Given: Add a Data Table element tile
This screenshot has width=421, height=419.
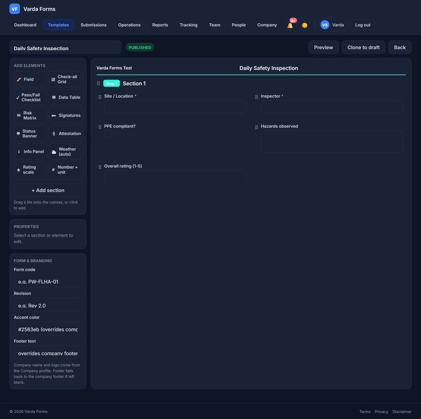Looking at the screenshot, I should [66, 97].
